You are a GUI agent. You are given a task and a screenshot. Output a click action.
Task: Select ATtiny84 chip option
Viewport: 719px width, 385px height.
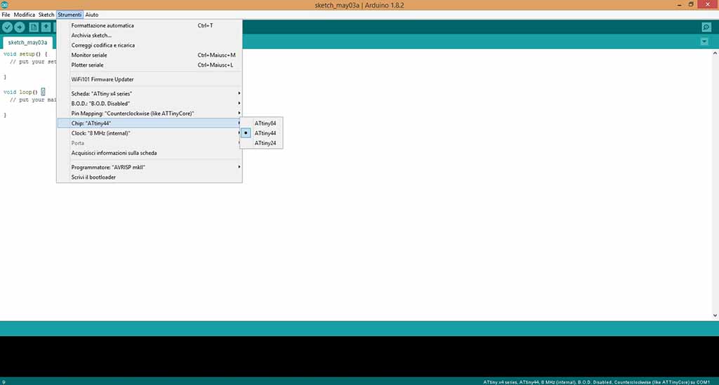[261, 123]
